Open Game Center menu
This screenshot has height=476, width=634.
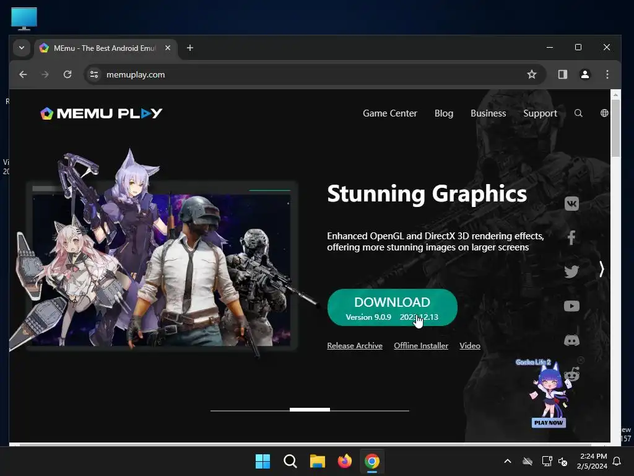390,113
